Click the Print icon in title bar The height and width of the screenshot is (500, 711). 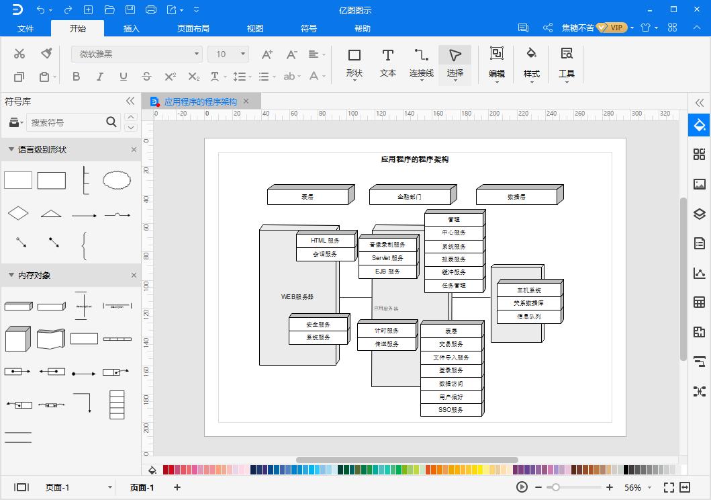click(x=150, y=10)
